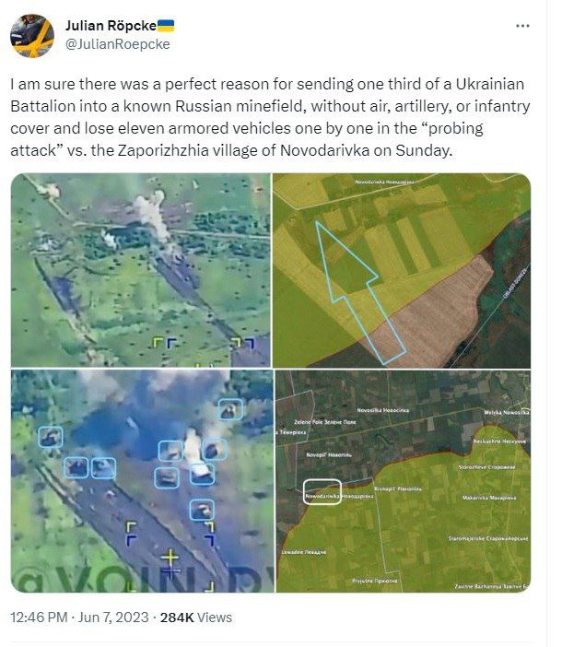
Task: Click the smoke plume in top-left image
Action: 153,216
